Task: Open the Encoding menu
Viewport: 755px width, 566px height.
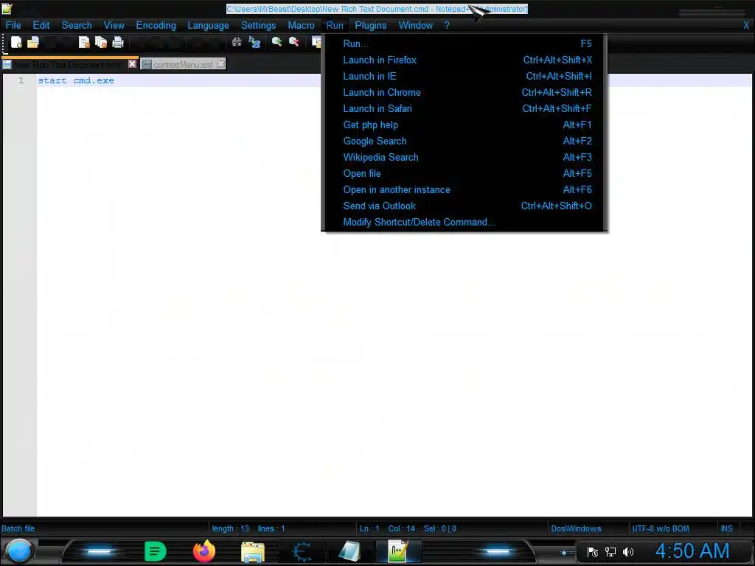Action: 156,26
